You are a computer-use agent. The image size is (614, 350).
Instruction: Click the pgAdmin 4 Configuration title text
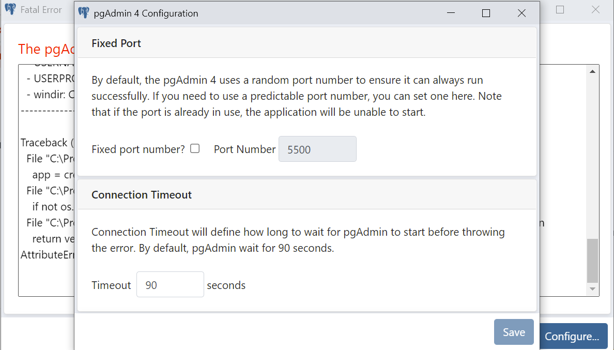click(146, 13)
